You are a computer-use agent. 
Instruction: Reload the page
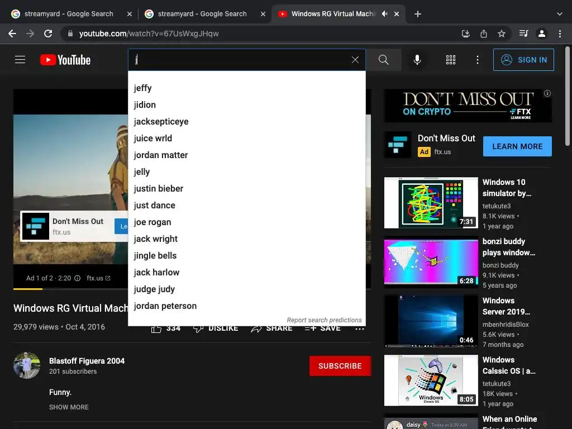tap(48, 34)
